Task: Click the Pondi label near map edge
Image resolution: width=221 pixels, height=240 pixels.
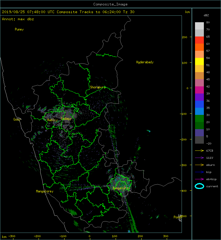Action: (177, 217)
